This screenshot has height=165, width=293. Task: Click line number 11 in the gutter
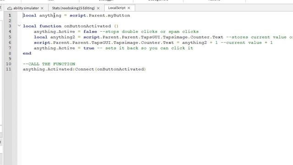pyautogui.click(x=8, y=69)
